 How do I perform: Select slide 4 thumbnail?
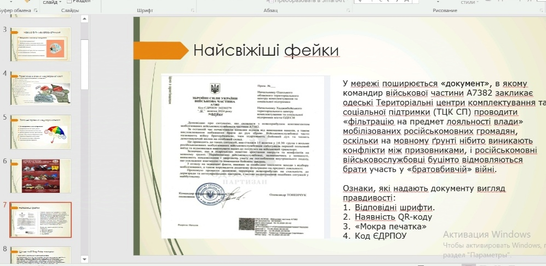pos(41,88)
